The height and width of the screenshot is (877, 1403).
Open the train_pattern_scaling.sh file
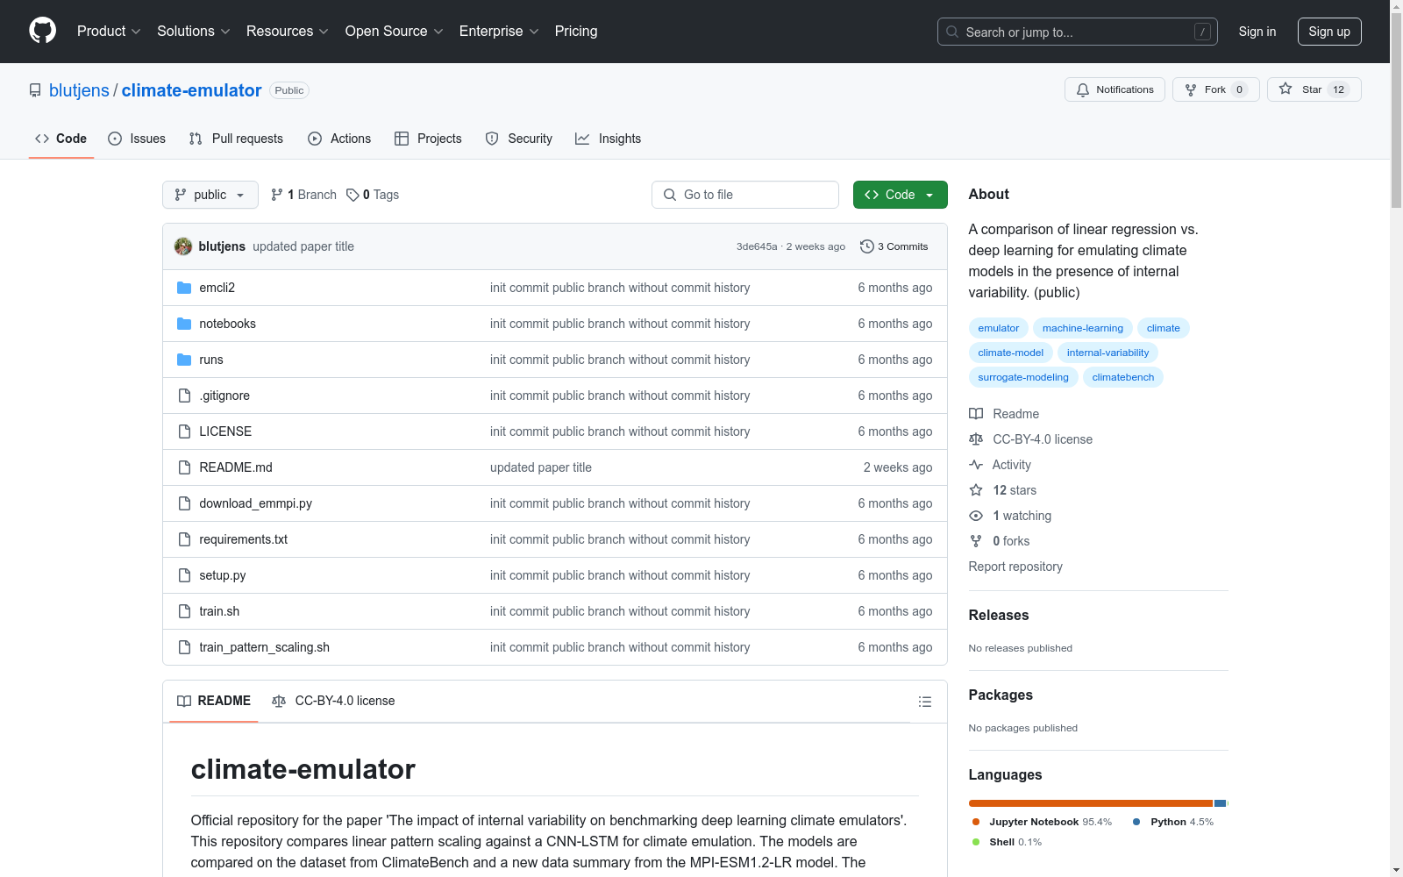265,647
